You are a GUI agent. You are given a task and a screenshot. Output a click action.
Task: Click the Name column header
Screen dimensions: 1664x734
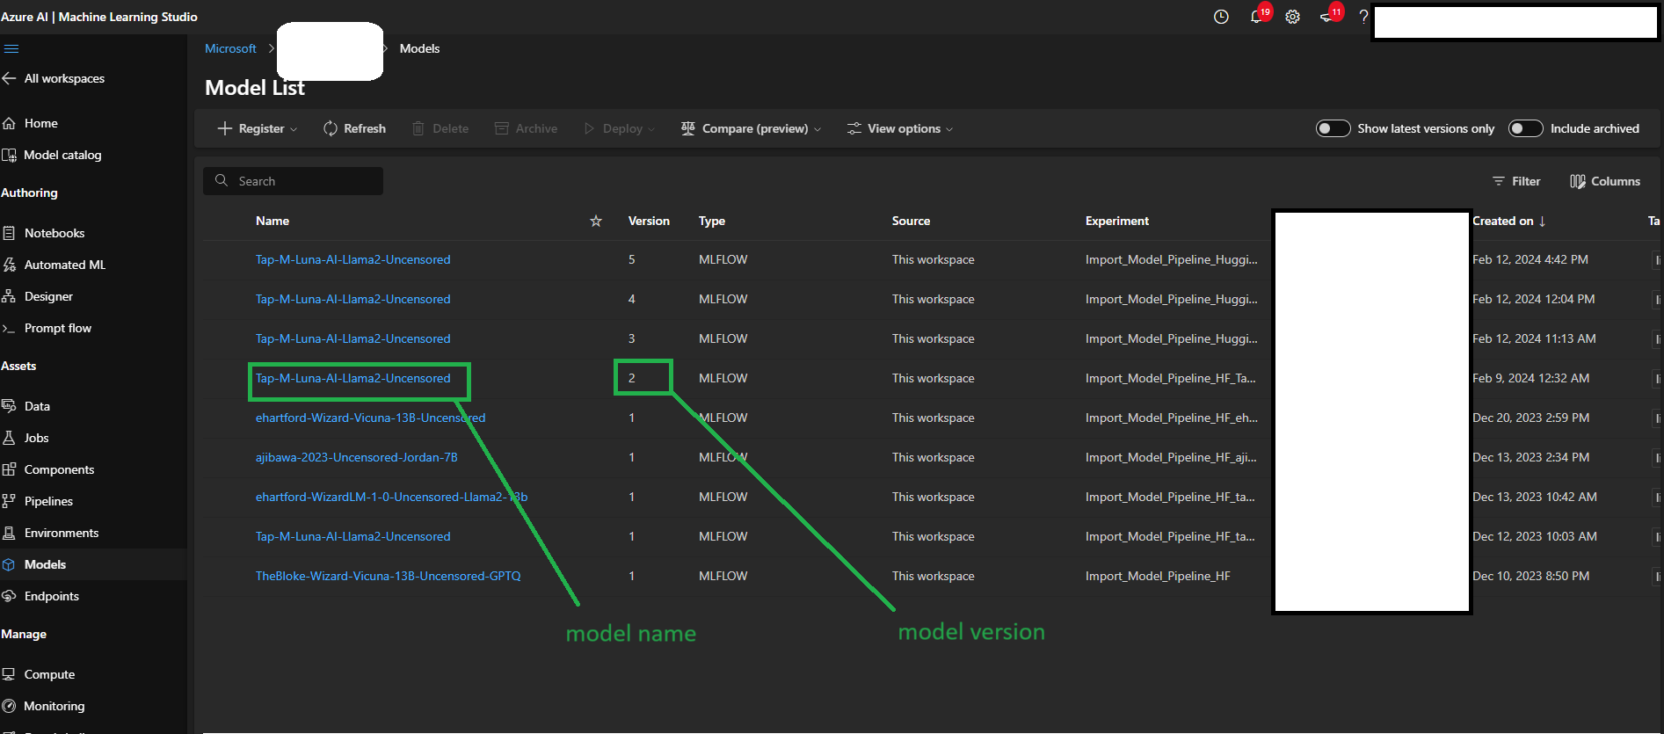click(272, 221)
